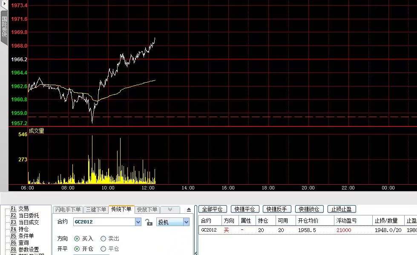Open F3 当日成交 in the tree
Viewport: 417px width, 255px height.
point(25,222)
